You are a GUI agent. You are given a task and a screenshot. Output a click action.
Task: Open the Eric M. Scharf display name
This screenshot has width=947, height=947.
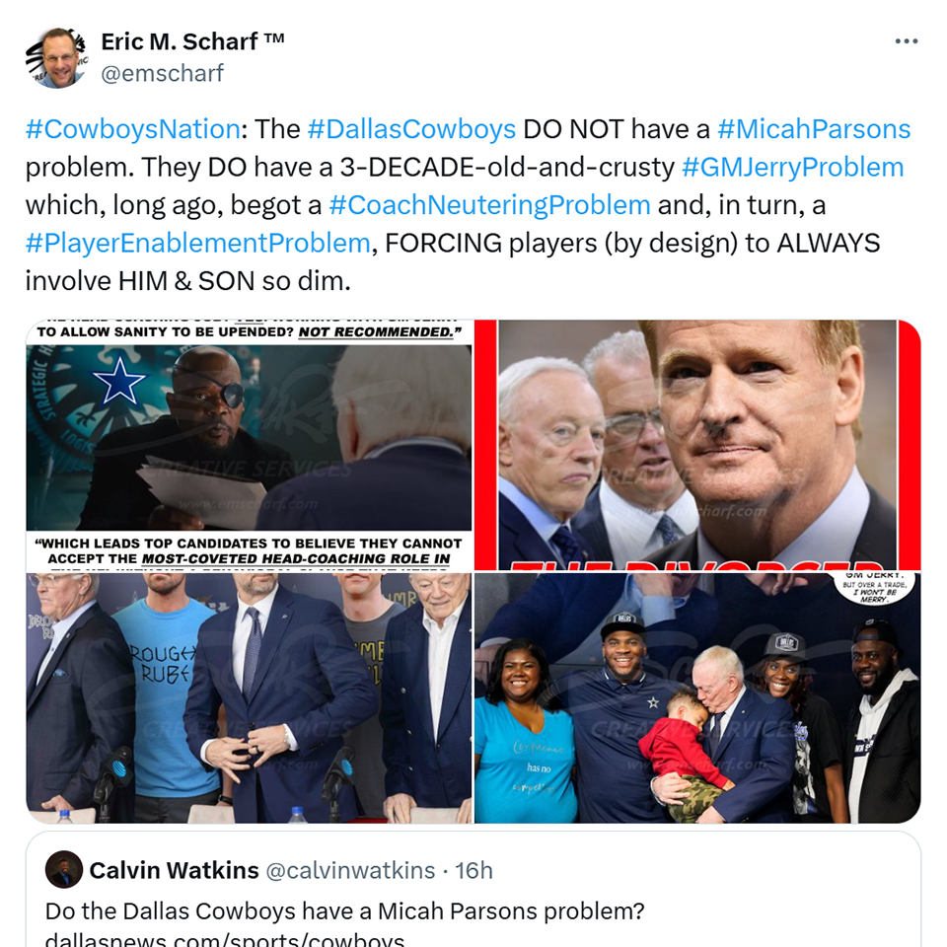[192, 41]
